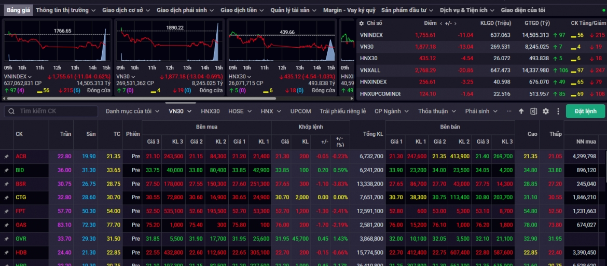The width and height of the screenshot is (607, 266).
Task: Toggle the pin on the BID row
Action: (x=6, y=170)
